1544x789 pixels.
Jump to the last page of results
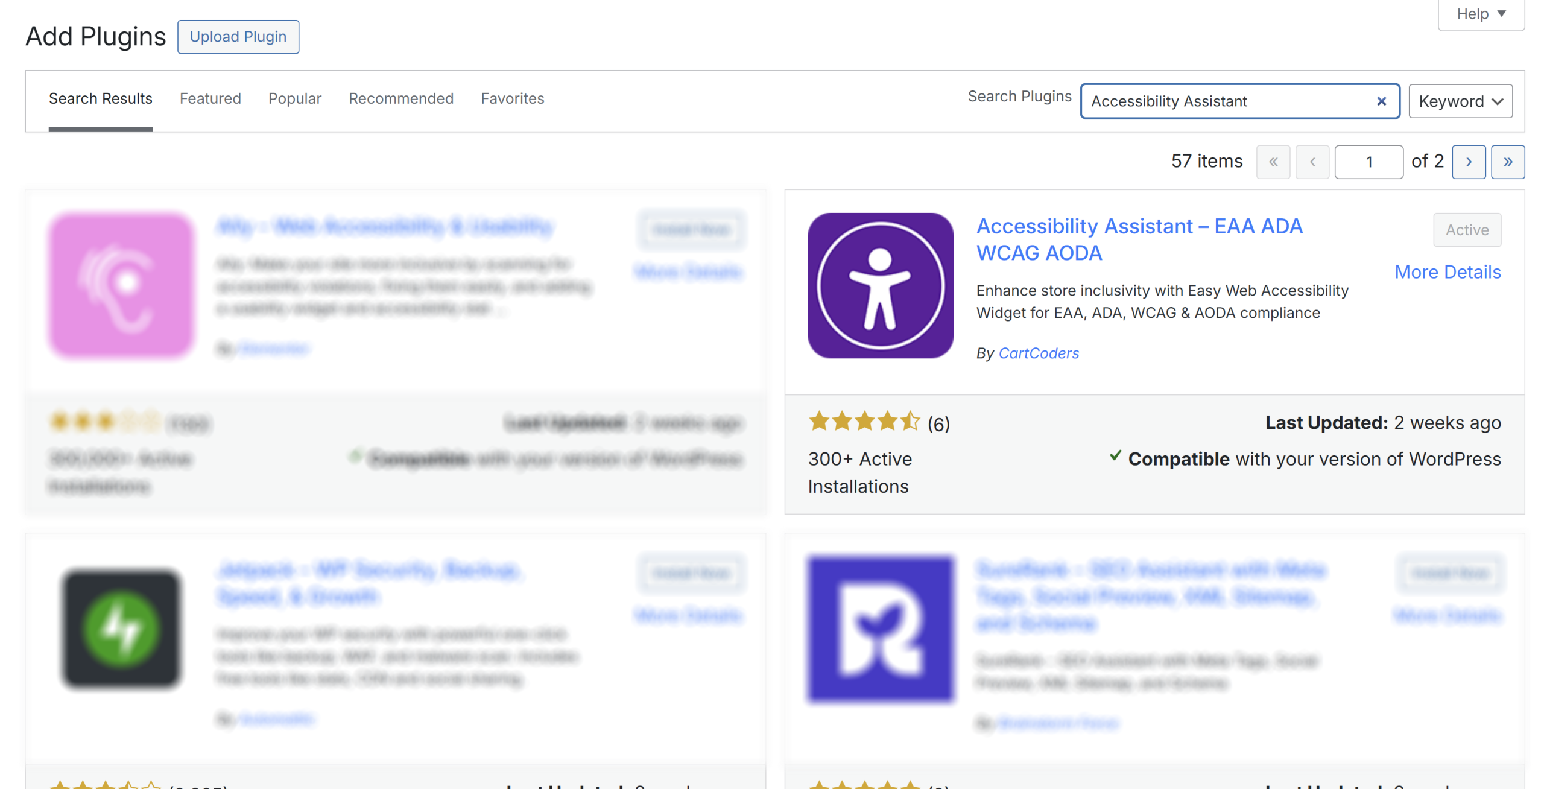point(1508,162)
